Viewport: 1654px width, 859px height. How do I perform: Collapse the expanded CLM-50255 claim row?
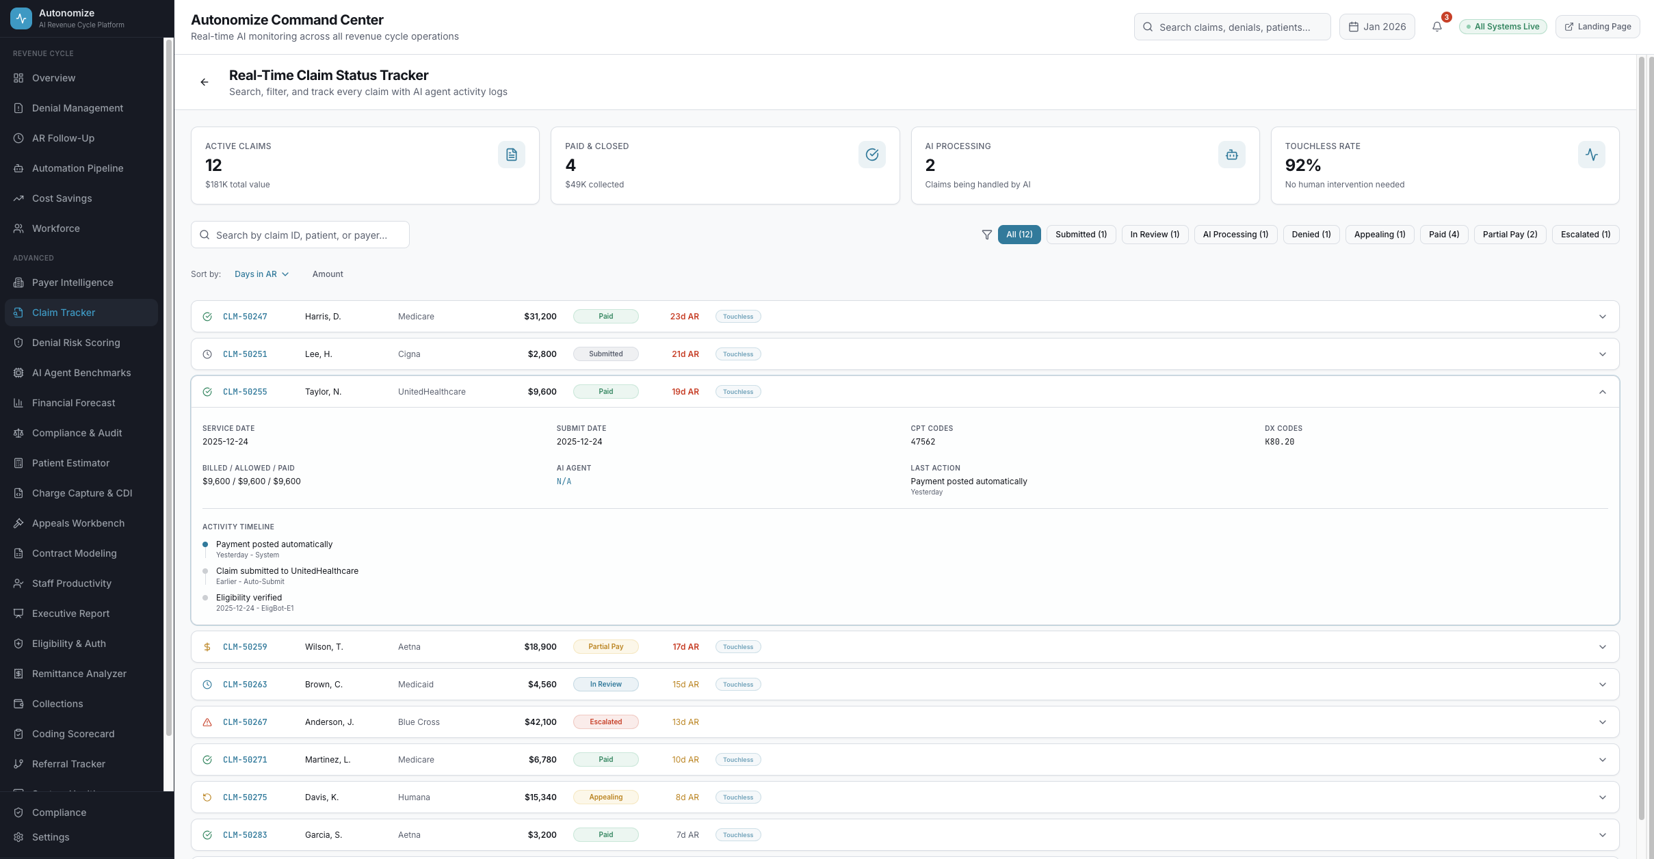[1602, 392]
